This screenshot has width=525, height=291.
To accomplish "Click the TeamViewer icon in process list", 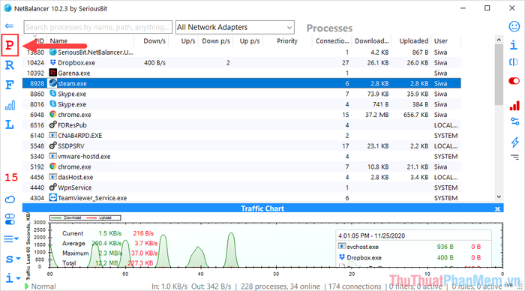I will click(53, 197).
